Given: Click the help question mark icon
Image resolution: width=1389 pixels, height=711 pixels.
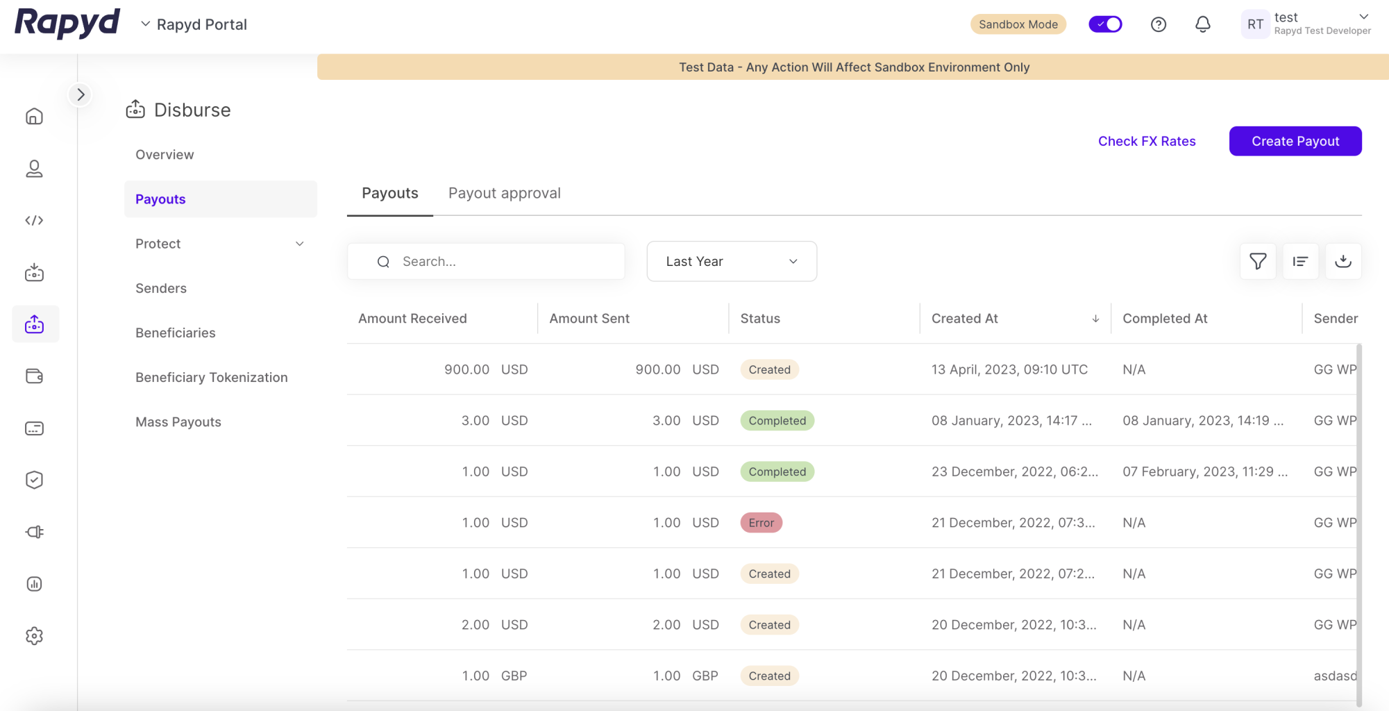Looking at the screenshot, I should (1158, 24).
